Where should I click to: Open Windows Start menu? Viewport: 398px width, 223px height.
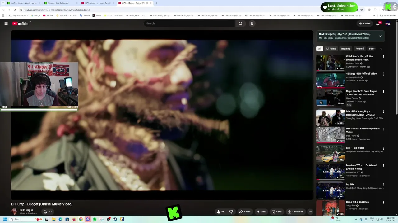pos(5,219)
